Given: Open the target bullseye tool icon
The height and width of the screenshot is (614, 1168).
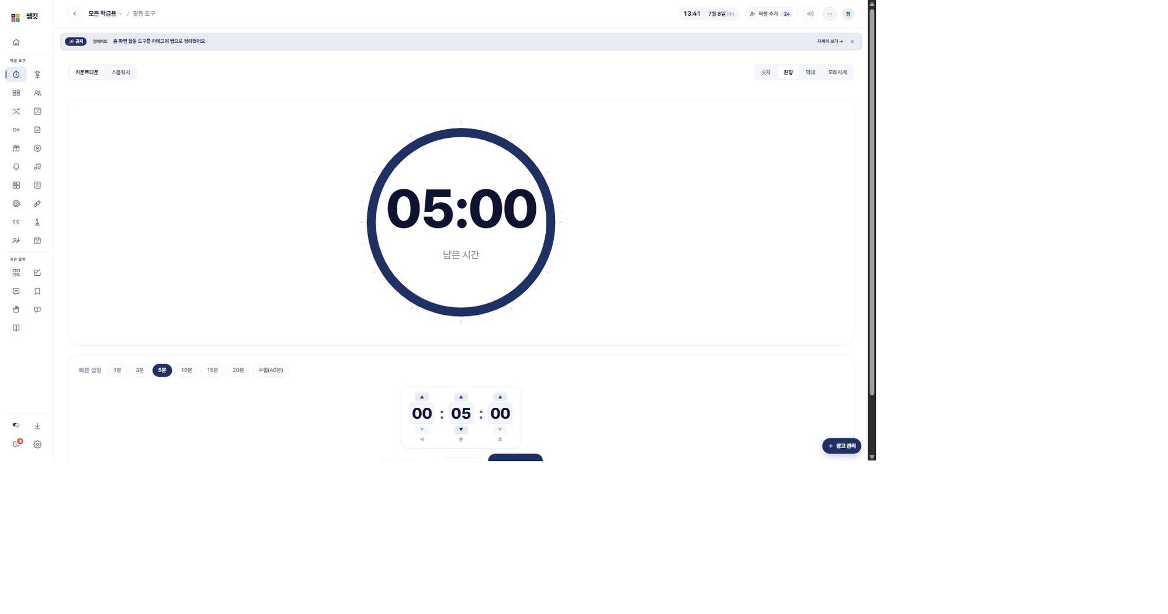Looking at the screenshot, I should [x=16, y=204].
